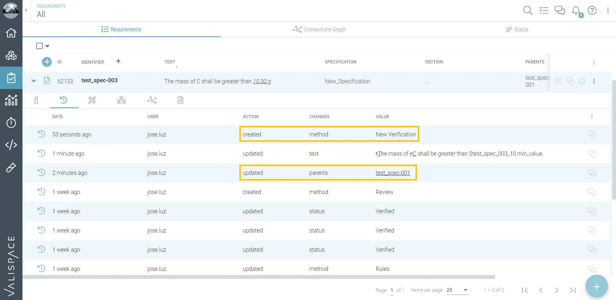
Task: Open the History tab icon
Action: 64,100
